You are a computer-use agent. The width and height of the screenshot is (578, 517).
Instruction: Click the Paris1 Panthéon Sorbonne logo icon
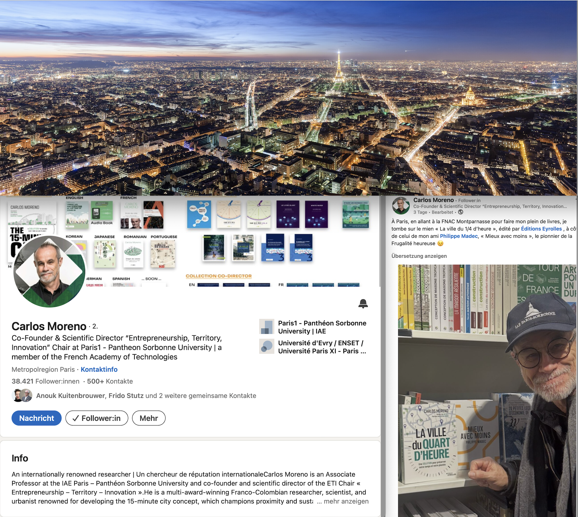point(266,327)
